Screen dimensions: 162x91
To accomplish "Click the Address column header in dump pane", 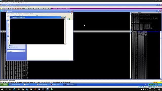I will pos(3,32).
